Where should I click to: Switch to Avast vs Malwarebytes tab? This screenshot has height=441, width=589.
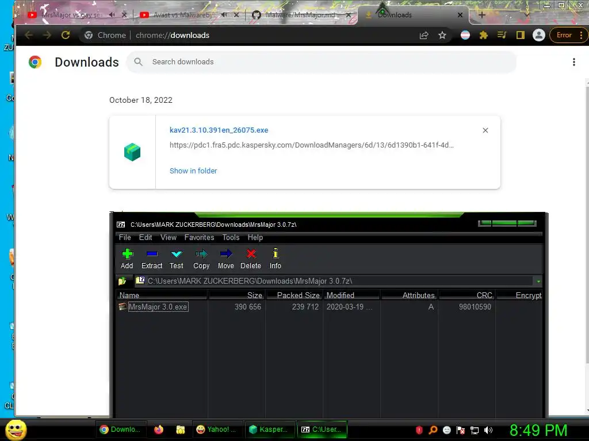[x=183, y=15]
